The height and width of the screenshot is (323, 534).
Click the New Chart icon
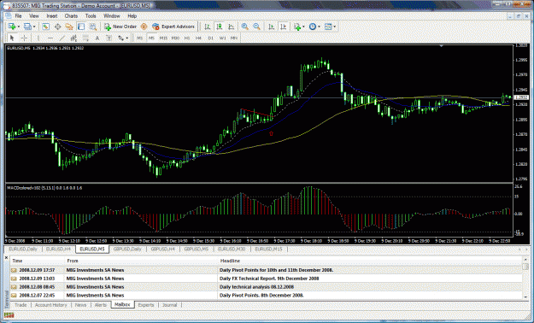pos(12,26)
